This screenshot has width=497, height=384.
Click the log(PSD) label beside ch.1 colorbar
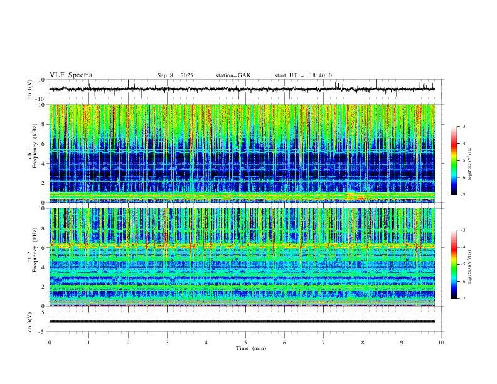[x=470, y=164]
